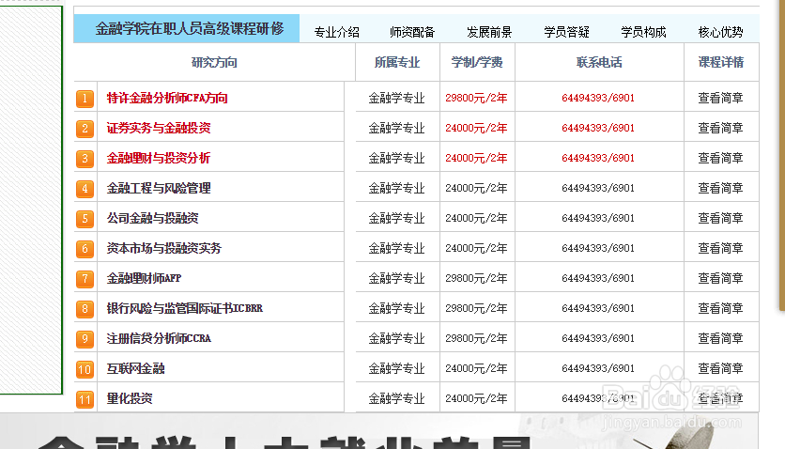
Task: Click the orange number 10 badge
Action: pos(85,369)
